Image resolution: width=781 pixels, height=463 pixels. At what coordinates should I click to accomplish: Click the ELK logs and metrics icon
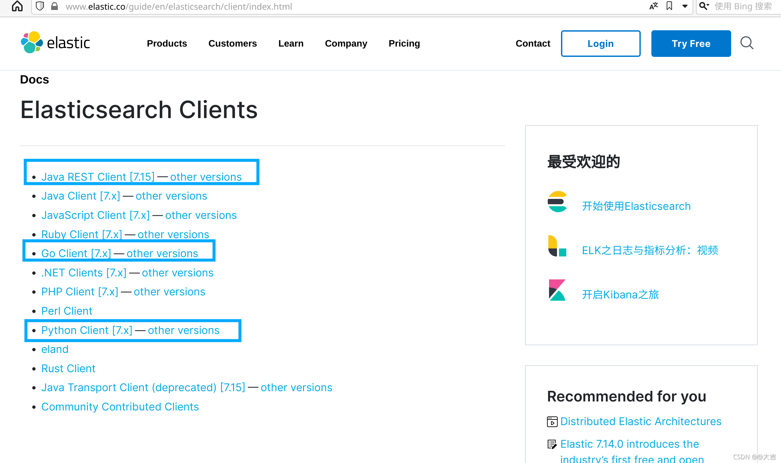(557, 246)
